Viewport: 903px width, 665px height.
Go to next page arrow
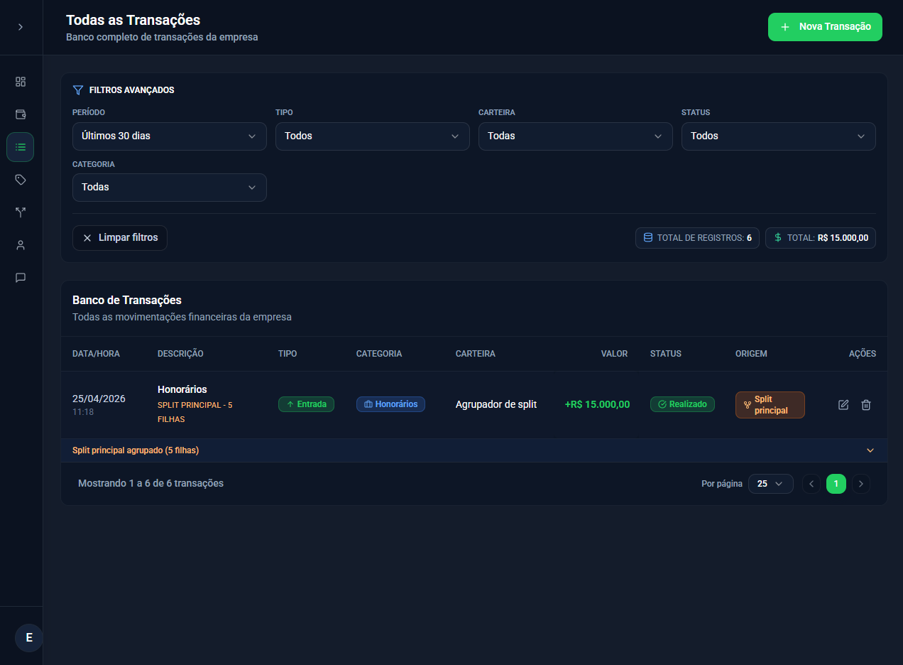[861, 484]
